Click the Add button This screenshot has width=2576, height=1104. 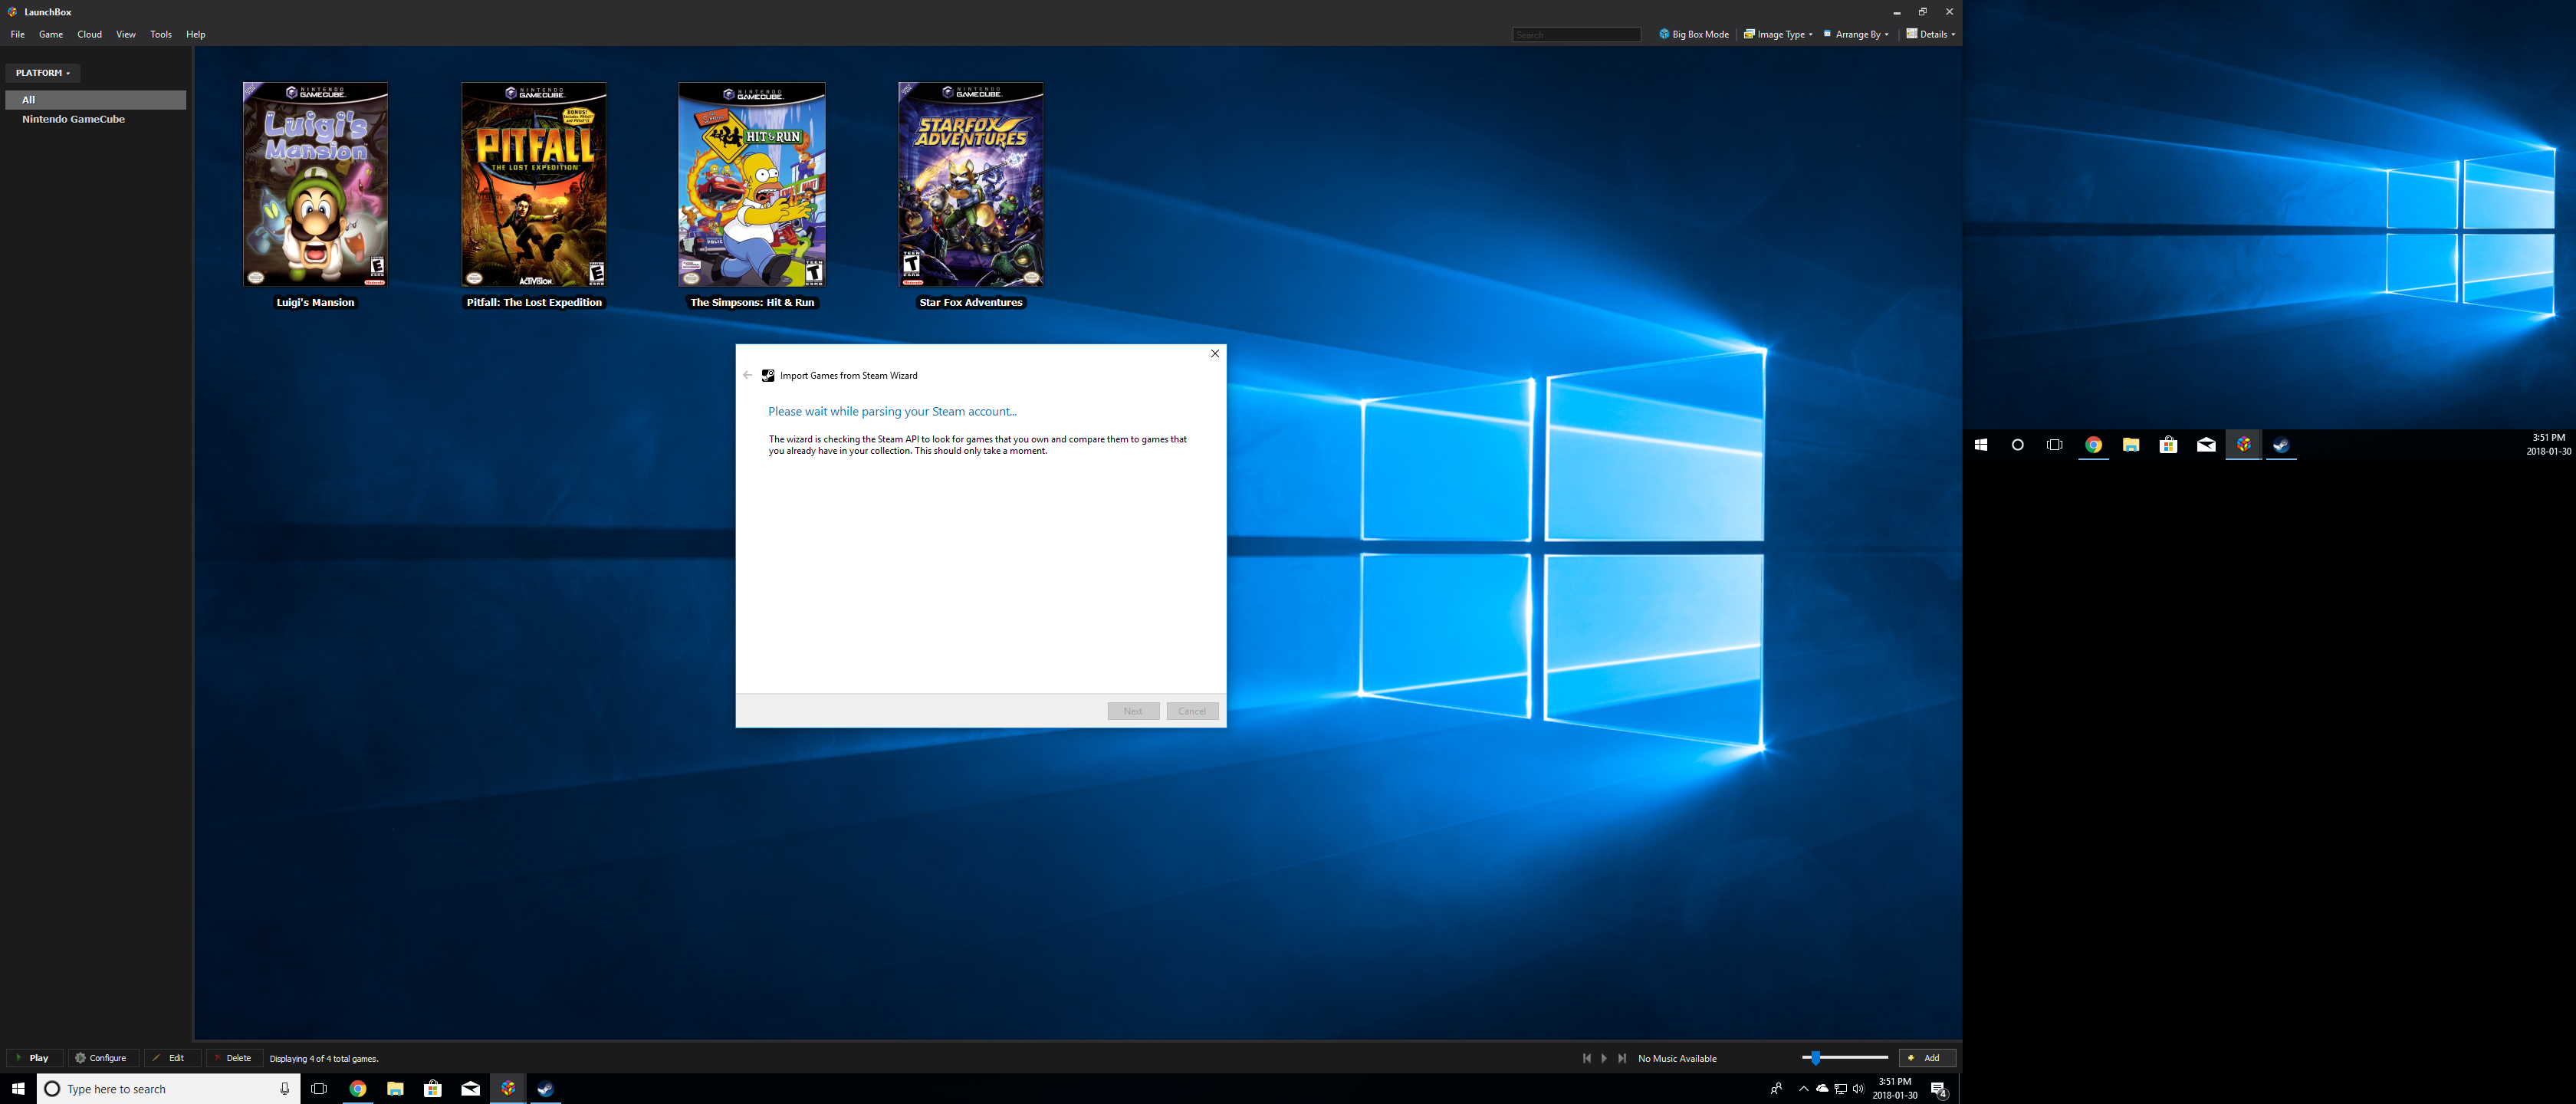(x=1927, y=1058)
